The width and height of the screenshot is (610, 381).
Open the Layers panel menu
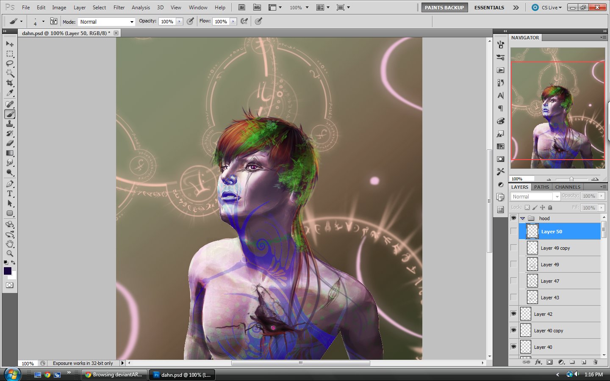[603, 187]
